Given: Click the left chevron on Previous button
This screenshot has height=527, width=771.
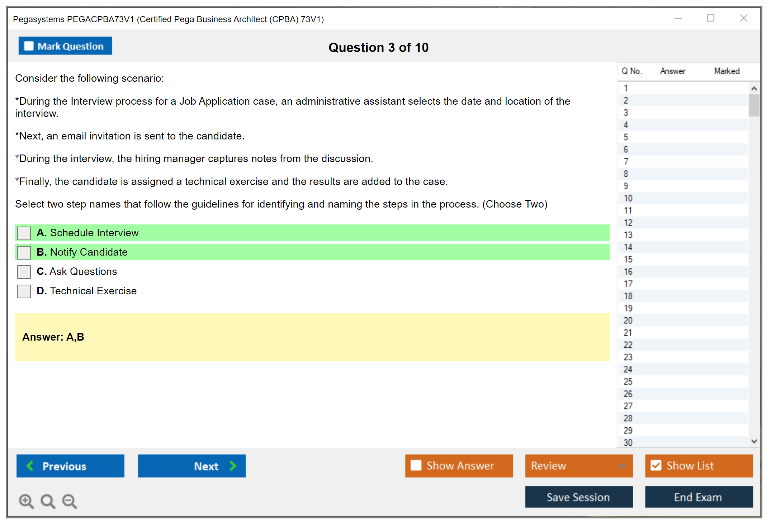Looking at the screenshot, I should tap(30, 466).
